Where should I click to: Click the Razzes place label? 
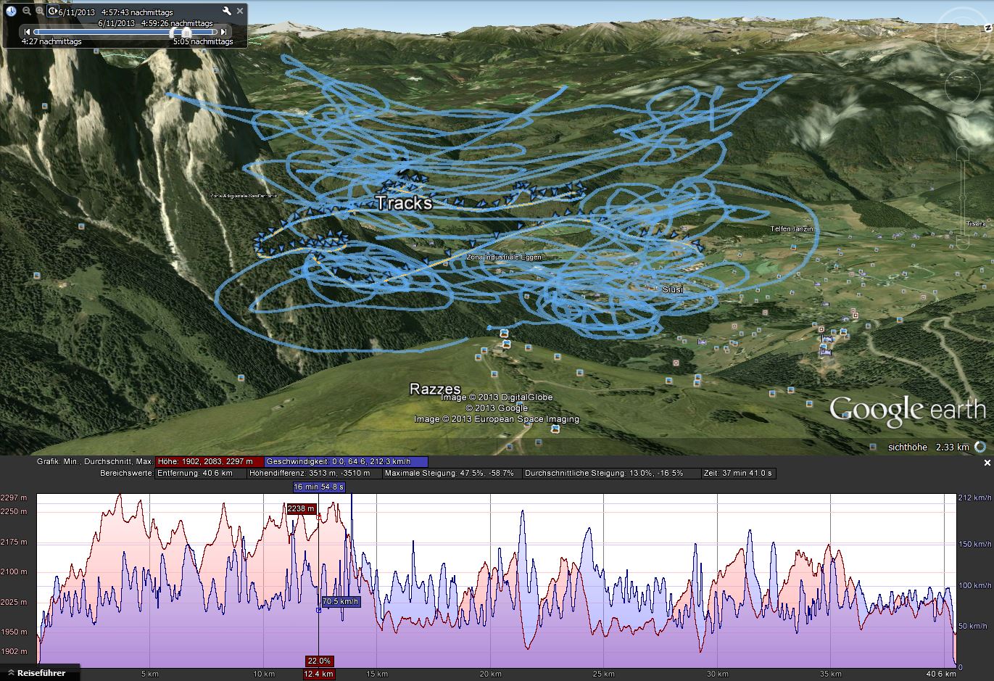point(435,389)
